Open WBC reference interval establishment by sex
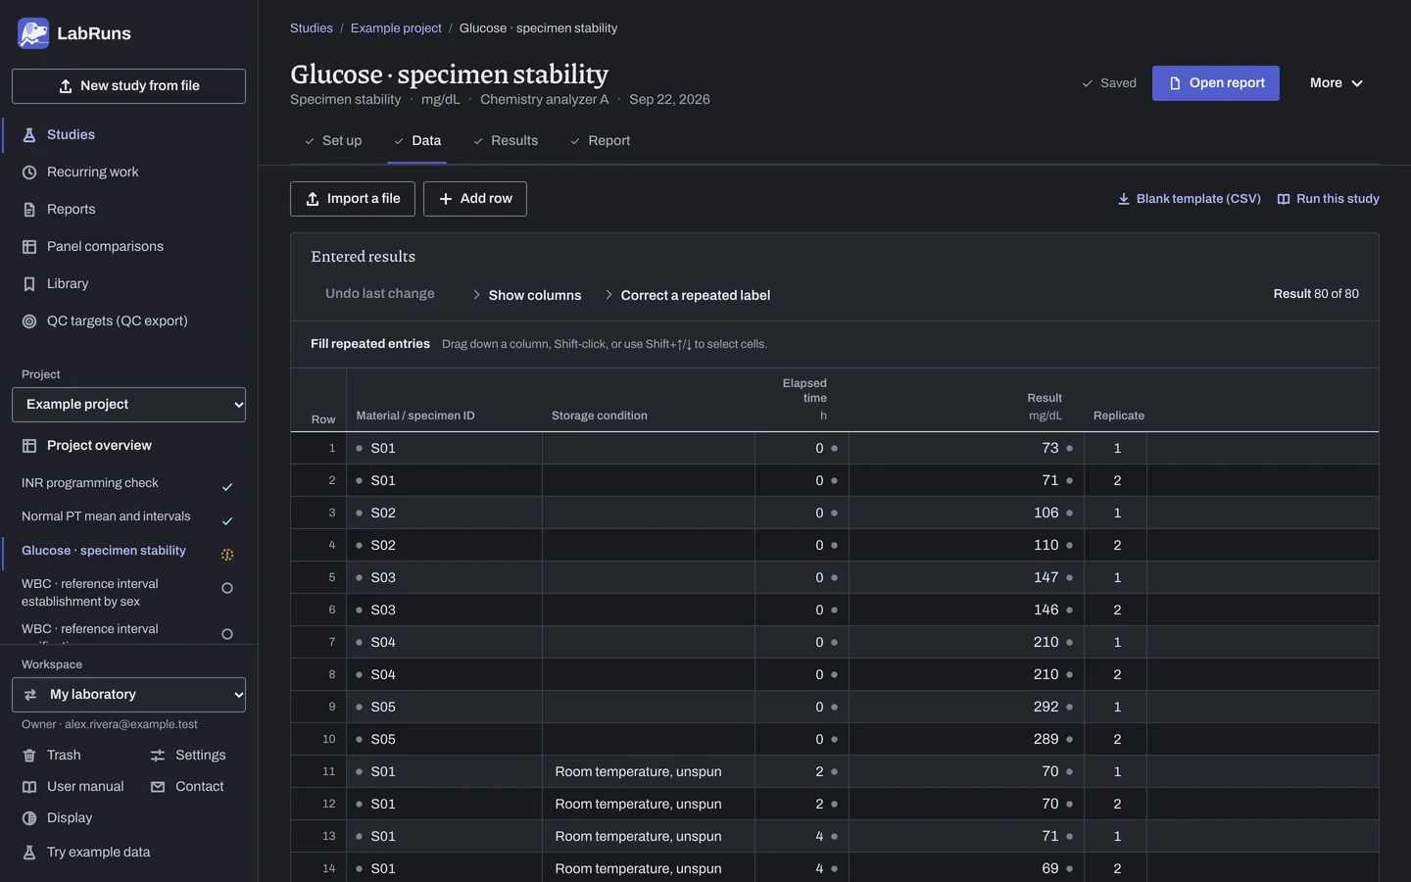The height and width of the screenshot is (882, 1411). pos(128,593)
